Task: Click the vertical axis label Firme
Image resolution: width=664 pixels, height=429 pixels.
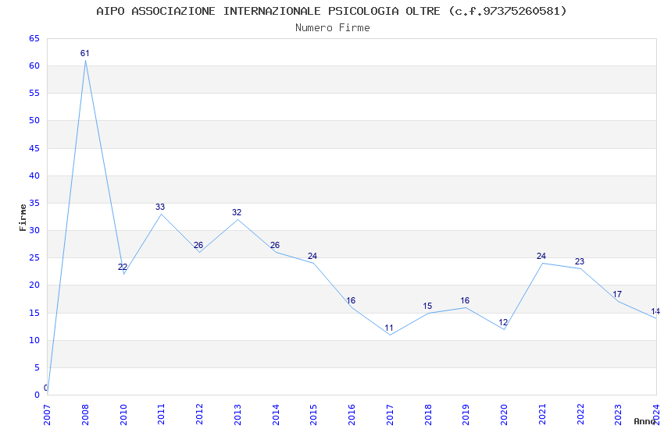Action: 23,218
